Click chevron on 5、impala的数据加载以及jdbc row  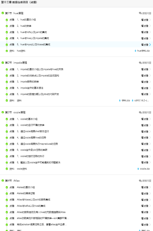(x=150, y=94)
